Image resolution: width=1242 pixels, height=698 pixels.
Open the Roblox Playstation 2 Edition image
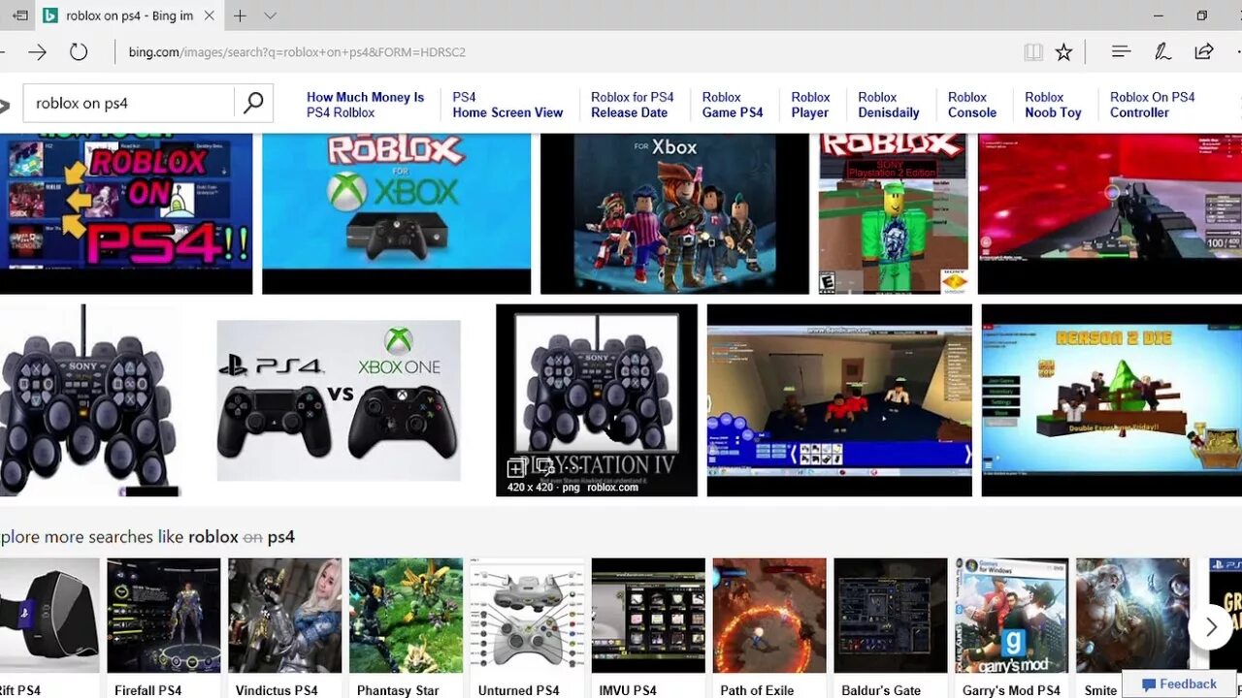coord(893,213)
